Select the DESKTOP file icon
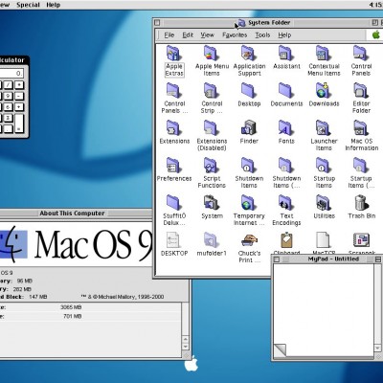Screen dimensions: 383x383 [x=173, y=239]
